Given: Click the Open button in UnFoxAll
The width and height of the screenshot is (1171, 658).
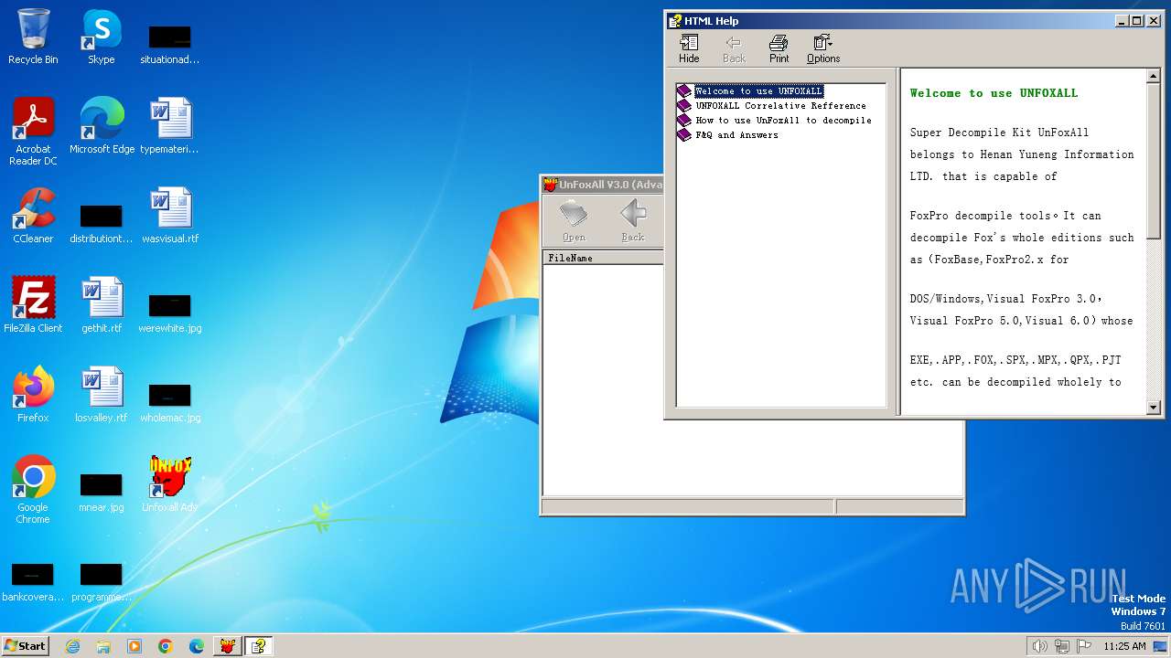Looking at the screenshot, I should [x=574, y=221].
